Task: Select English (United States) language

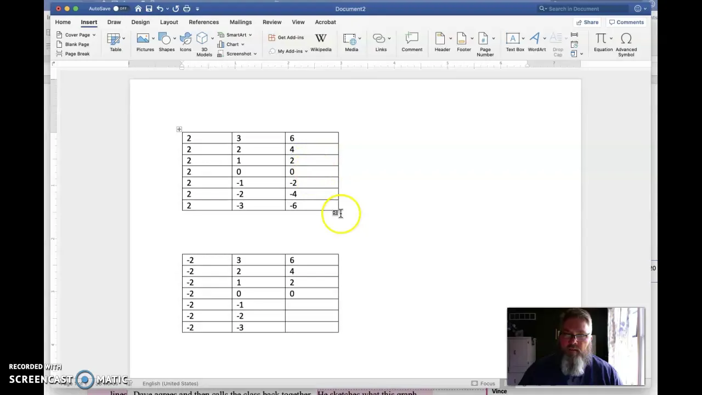Action: tap(170, 383)
